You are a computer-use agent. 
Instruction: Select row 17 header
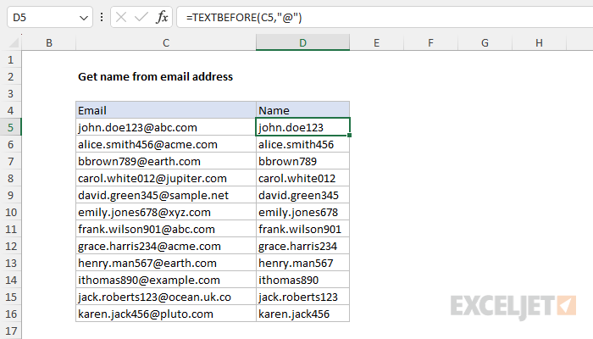tap(10, 331)
